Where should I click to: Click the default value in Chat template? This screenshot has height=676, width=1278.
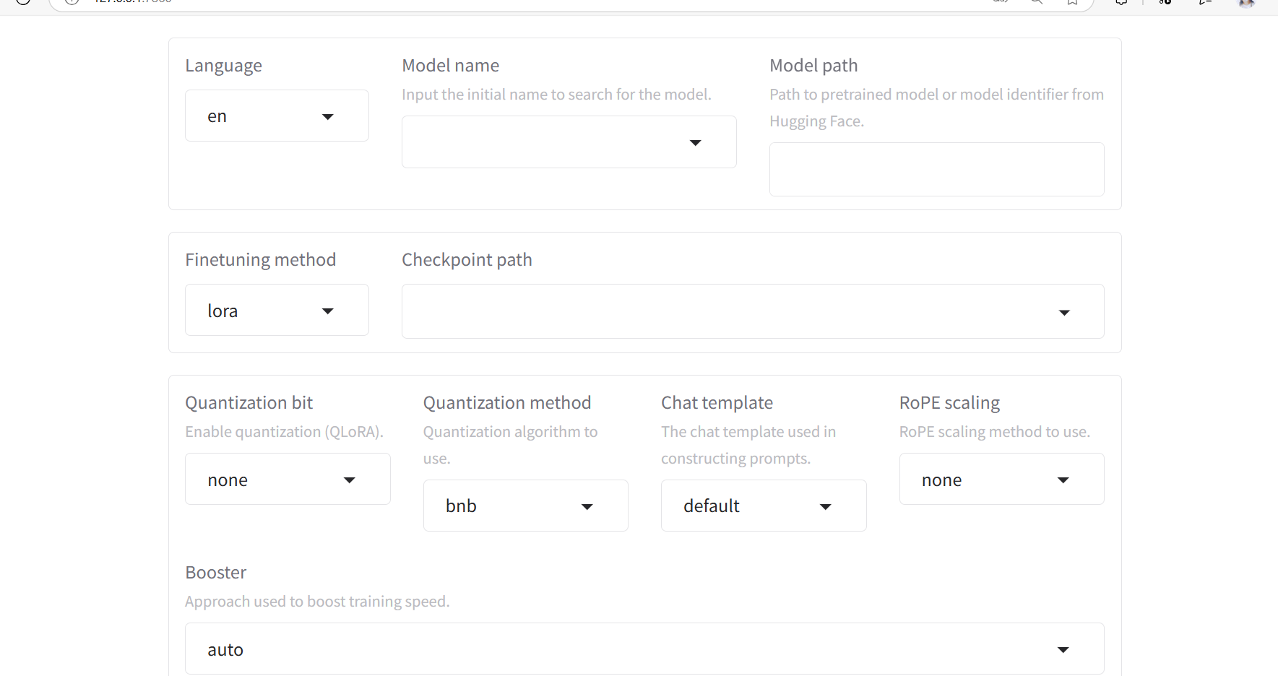pyautogui.click(x=712, y=506)
